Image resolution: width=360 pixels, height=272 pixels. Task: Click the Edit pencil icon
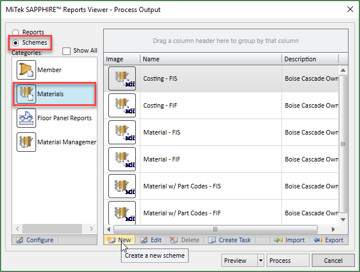click(x=144, y=240)
